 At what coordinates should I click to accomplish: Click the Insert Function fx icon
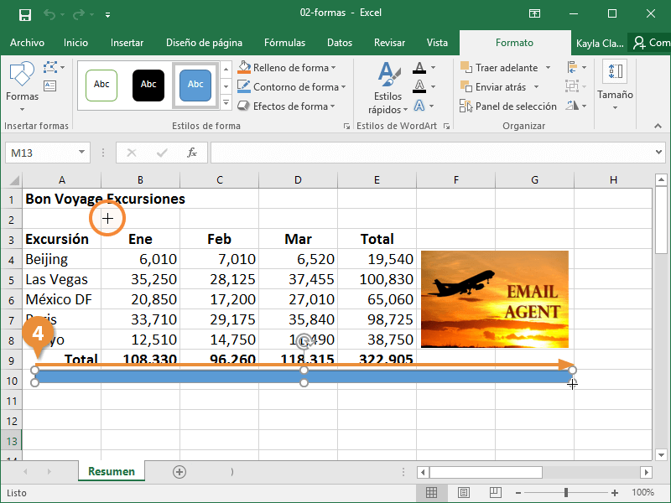pos(192,153)
